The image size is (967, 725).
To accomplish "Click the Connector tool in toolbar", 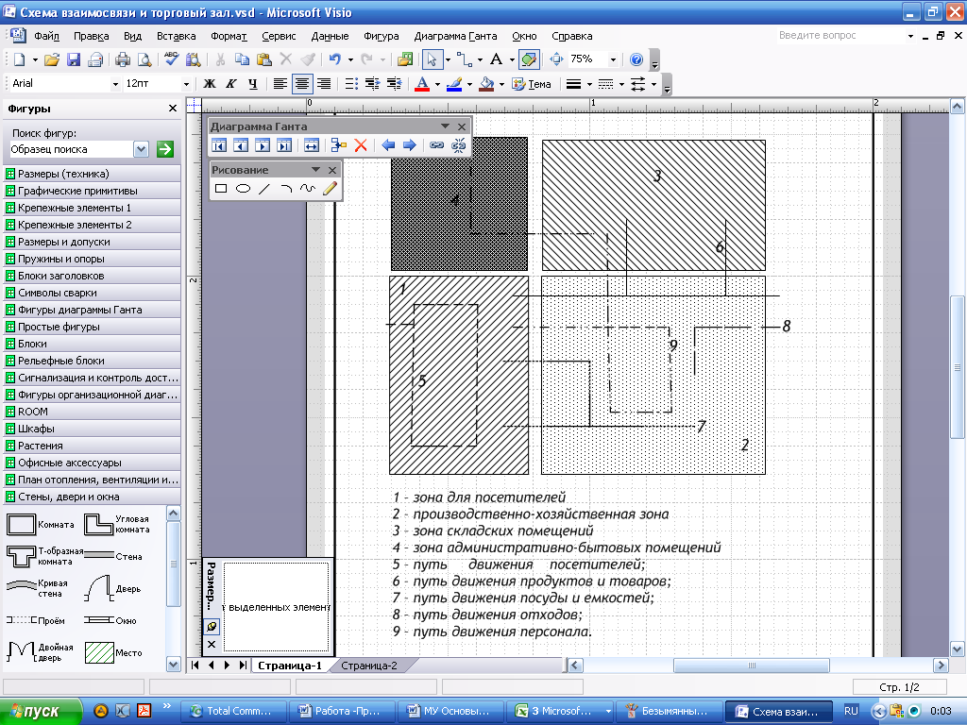I will tap(464, 59).
